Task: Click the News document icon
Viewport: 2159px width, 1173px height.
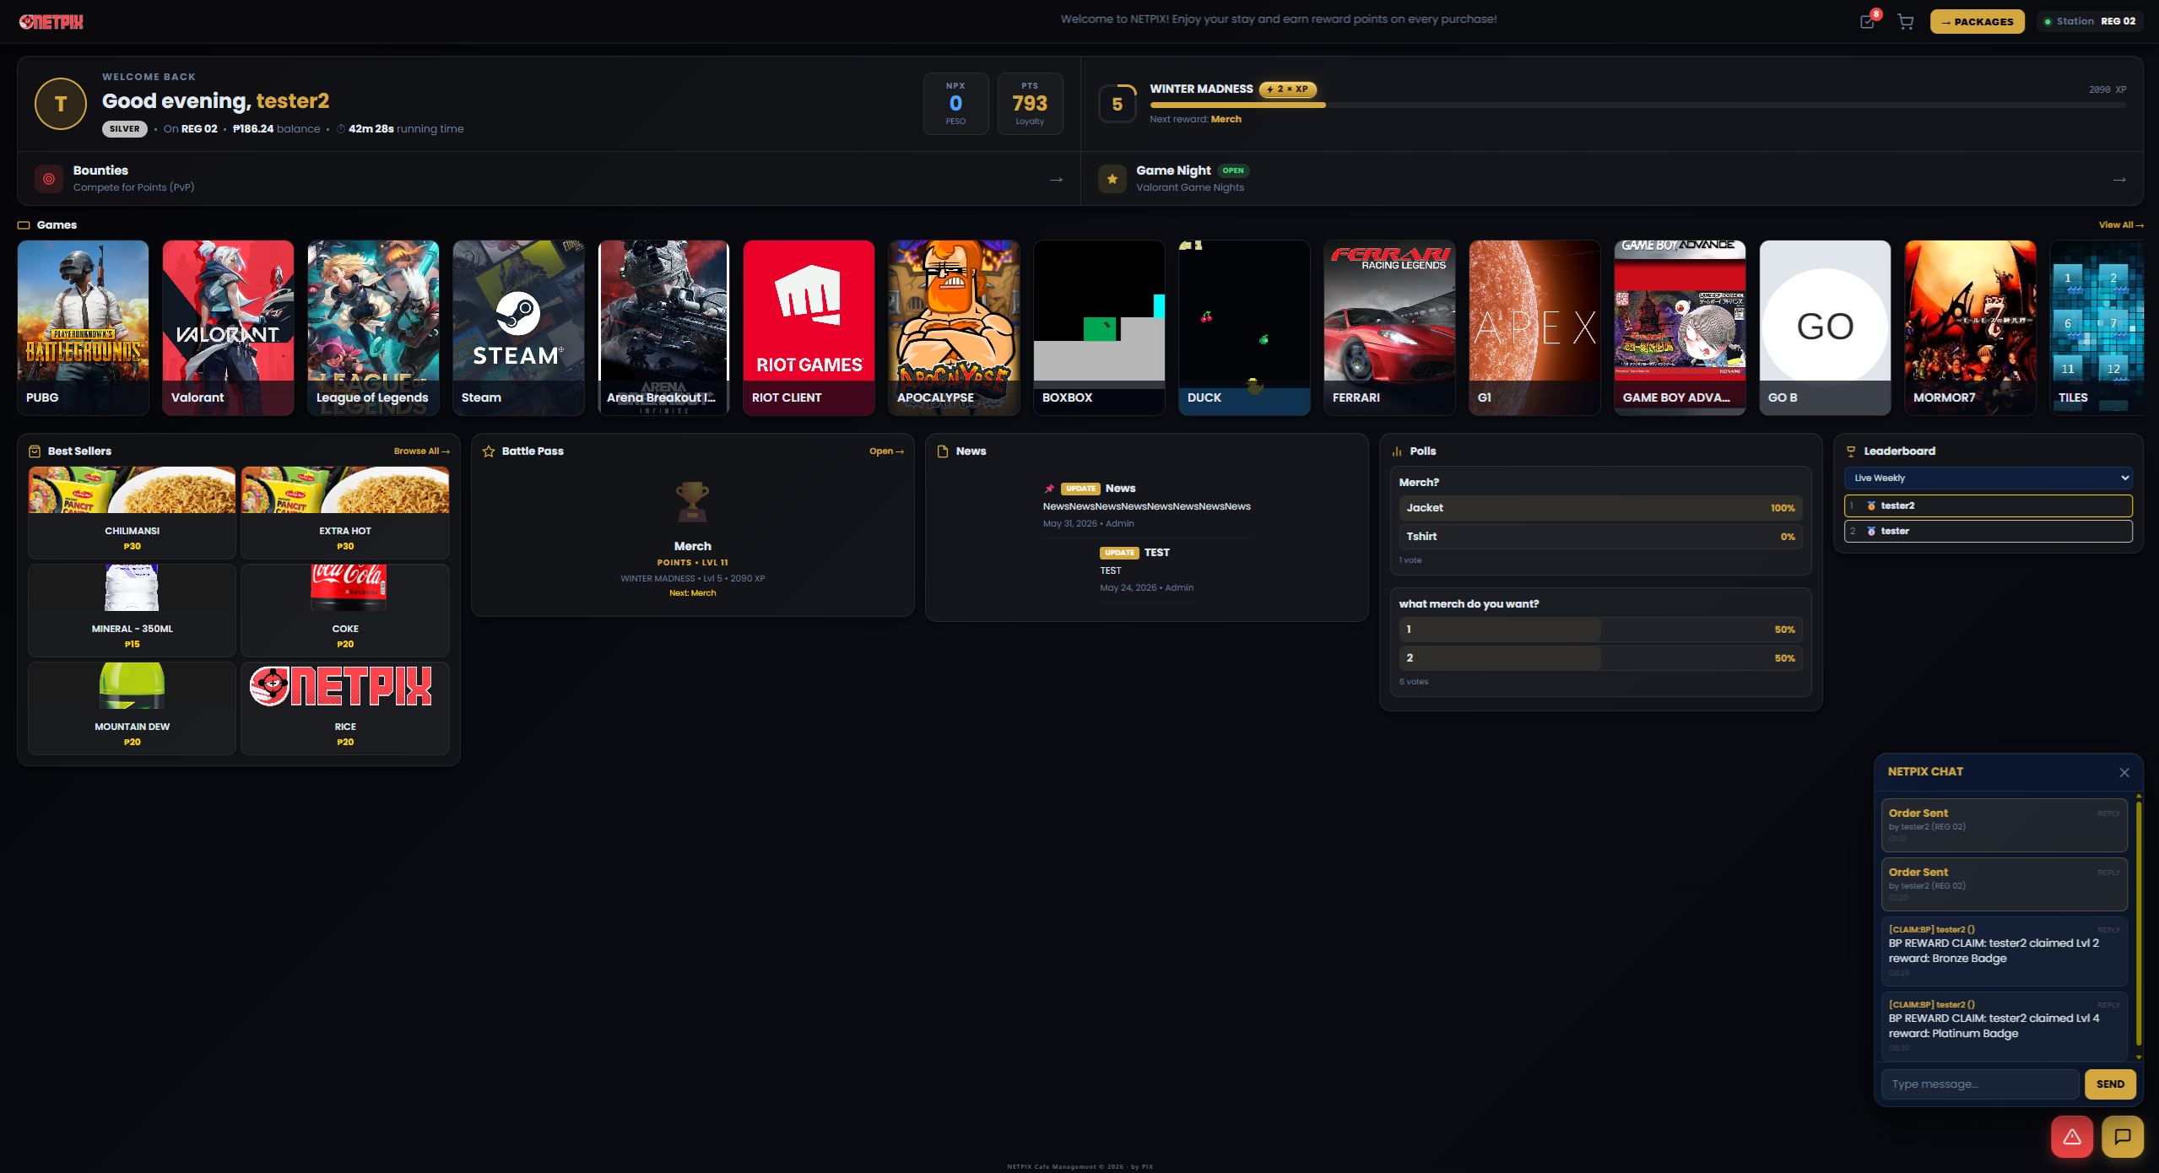Action: pyautogui.click(x=943, y=451)
